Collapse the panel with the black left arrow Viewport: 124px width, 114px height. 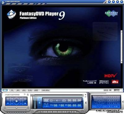click(x=86, y=103)
